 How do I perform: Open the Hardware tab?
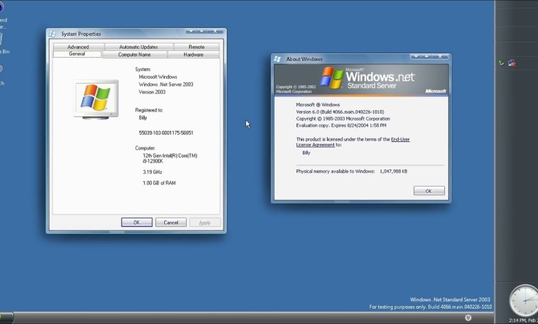click(193, 54)
